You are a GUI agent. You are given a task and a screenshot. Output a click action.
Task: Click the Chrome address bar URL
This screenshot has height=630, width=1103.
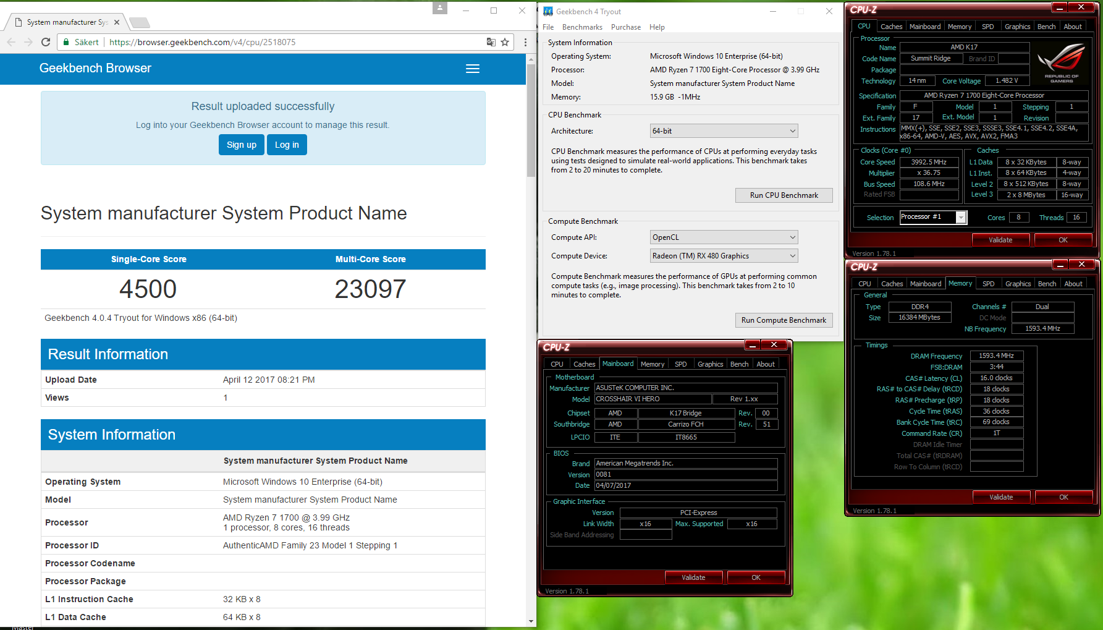pos(203,42)
